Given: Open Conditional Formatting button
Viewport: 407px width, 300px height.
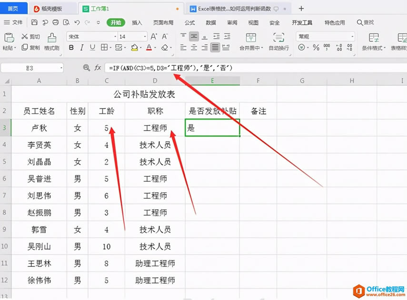Looking at the screenshot, I should tap(374, 41).
